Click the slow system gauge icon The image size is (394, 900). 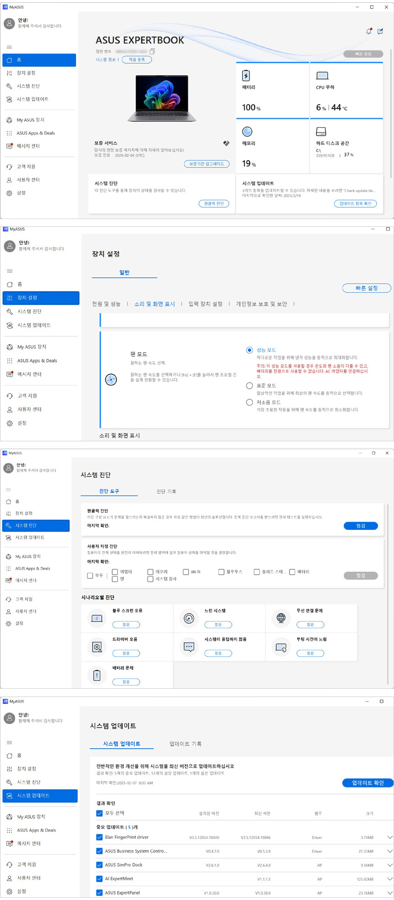[x=189, y=618]
